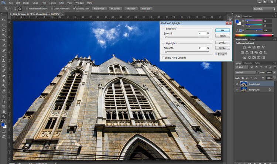277x164 pixels.
Task: Select the Hand tool
Action: point(4,112)
